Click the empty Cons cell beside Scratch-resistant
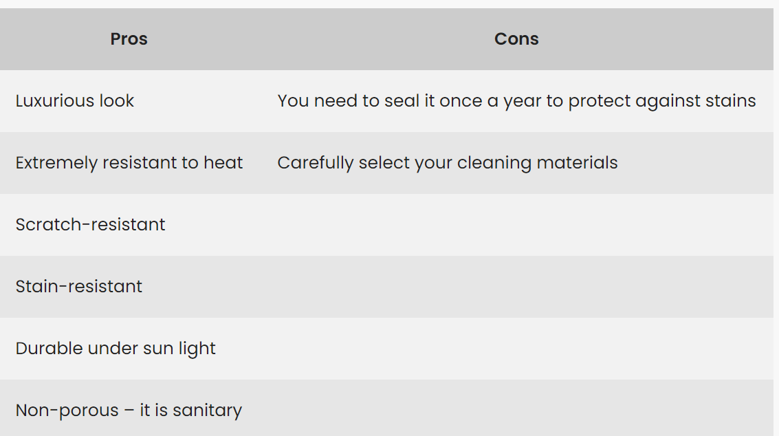Image resolution: width=779 pixels, height=436 pixels. (x=516, y=225)
